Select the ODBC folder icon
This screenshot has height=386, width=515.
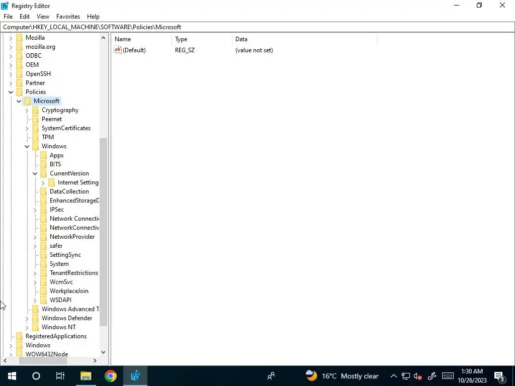tap(20, 55)
